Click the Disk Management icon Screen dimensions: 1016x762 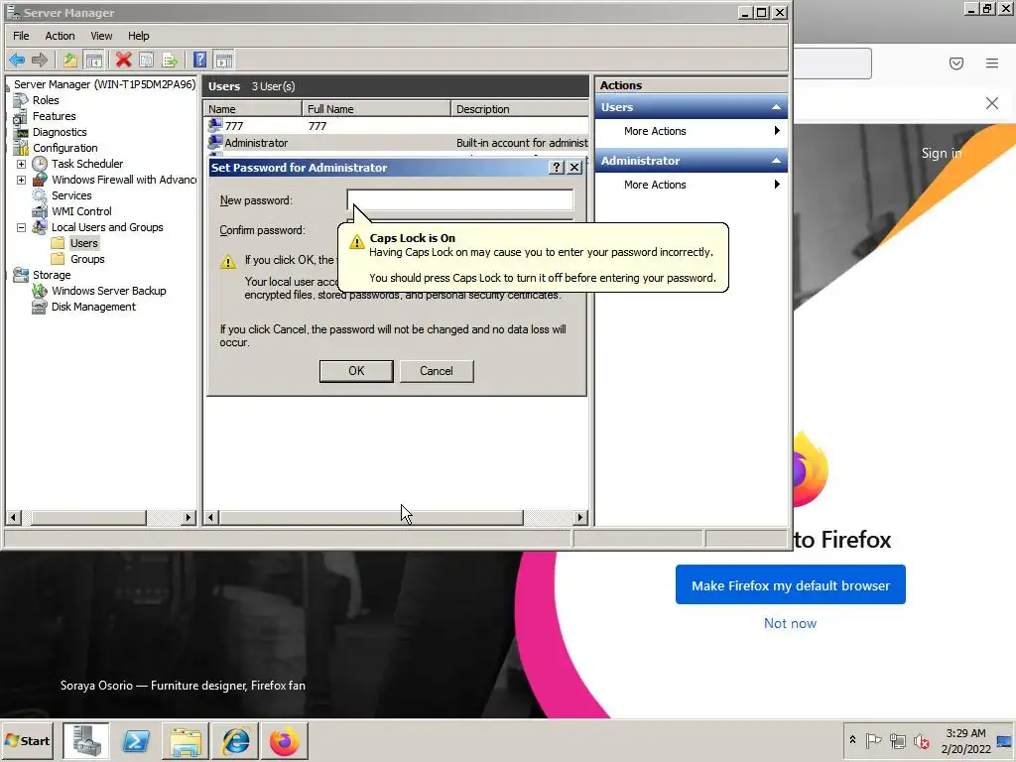coord(40,307)
